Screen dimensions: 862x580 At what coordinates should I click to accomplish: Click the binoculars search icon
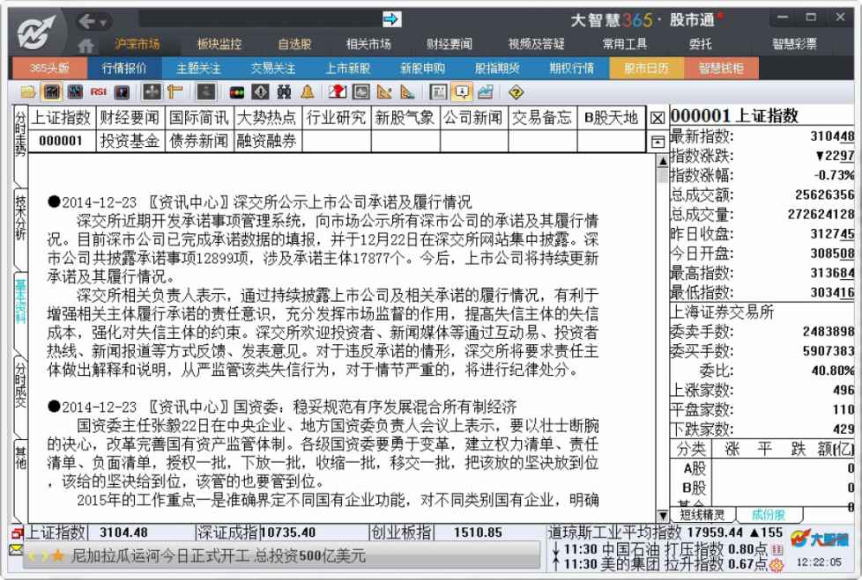point(284,92)
